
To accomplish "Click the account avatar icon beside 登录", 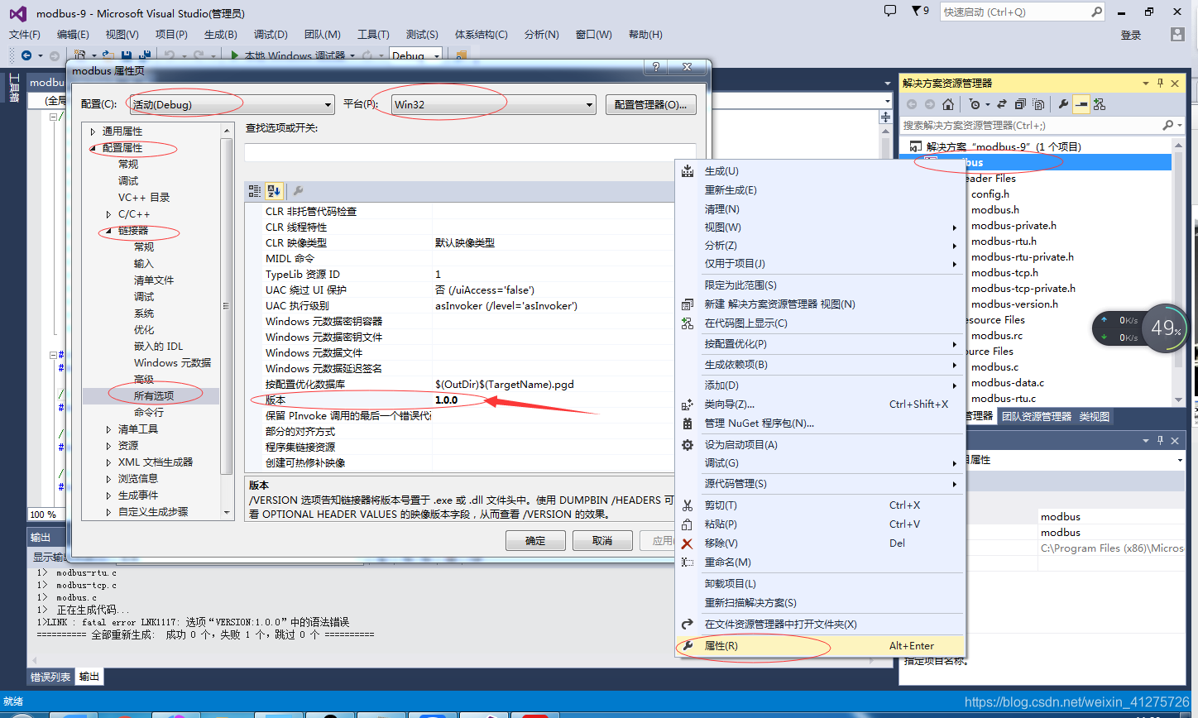I will click(1177, 35).
